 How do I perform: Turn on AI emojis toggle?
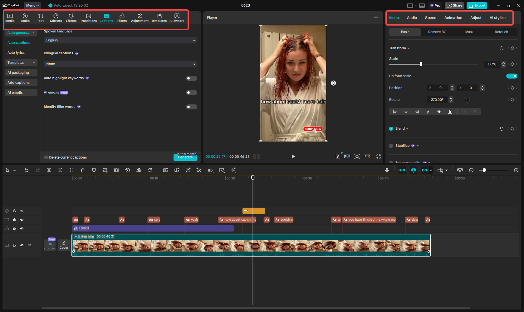tap(191, 93)
